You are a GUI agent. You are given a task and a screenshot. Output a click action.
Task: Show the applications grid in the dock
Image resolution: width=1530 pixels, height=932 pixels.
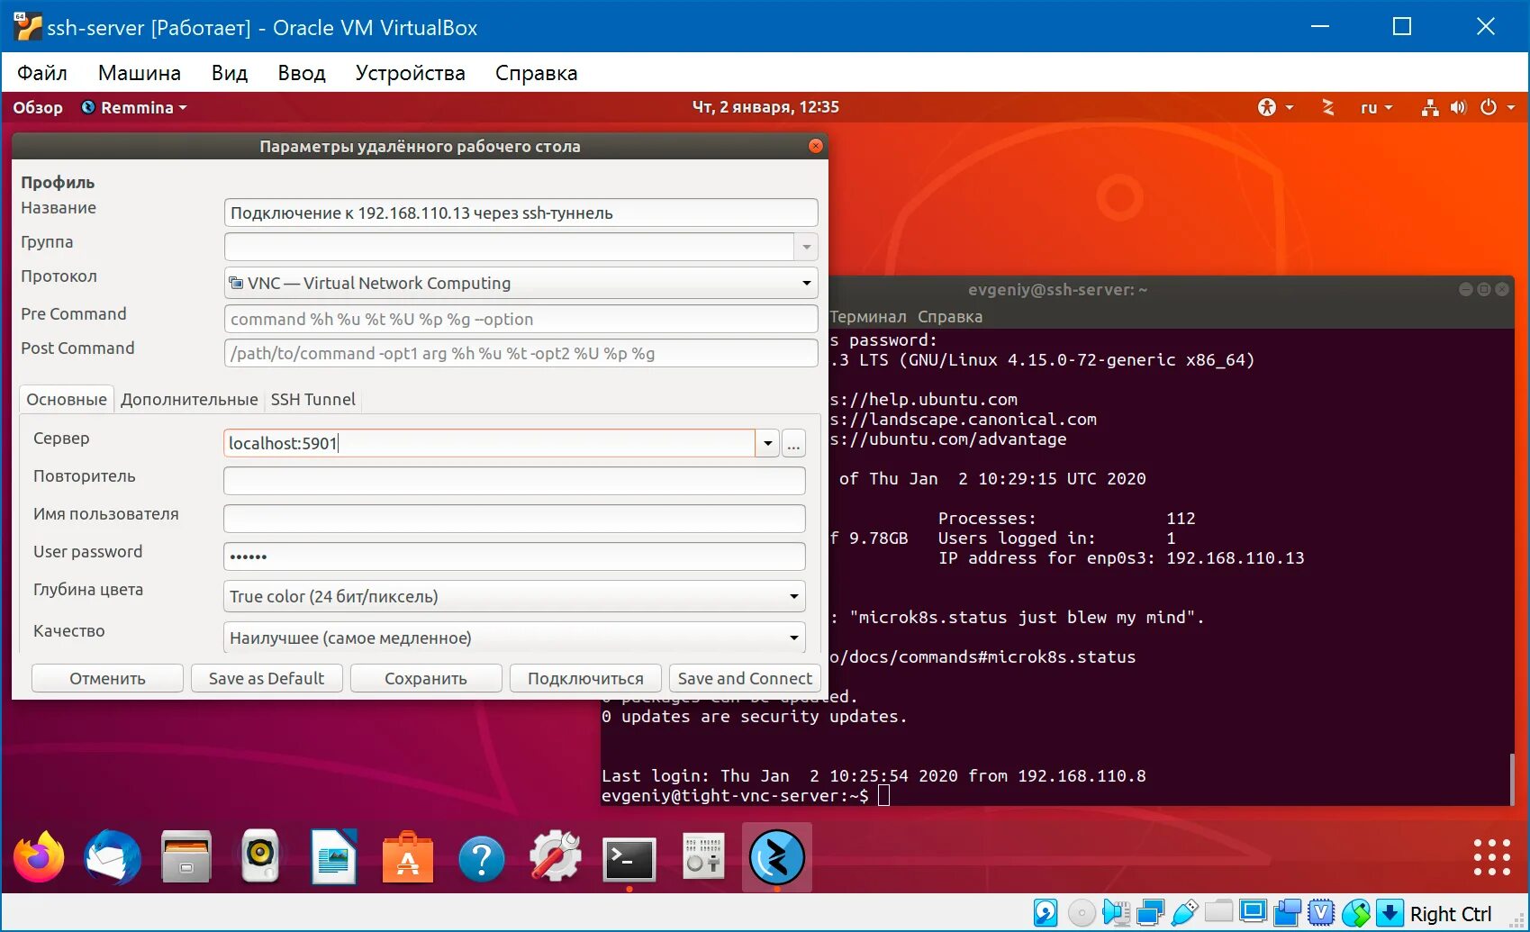tap(1491, 857)
